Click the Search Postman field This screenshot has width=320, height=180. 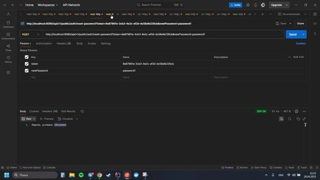(x=160, y=4)
